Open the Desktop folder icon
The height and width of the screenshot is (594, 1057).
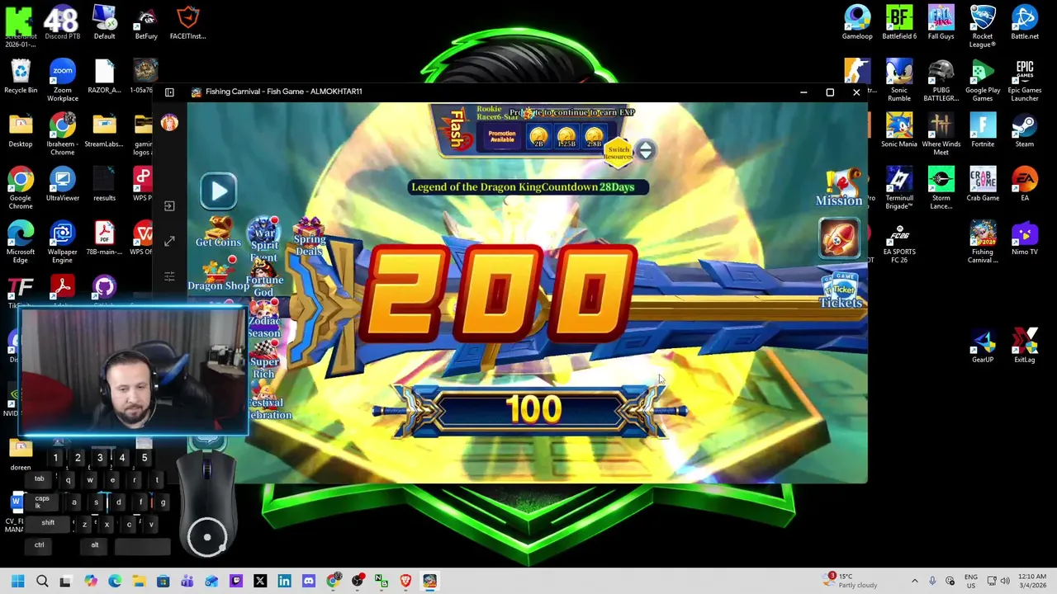coord(21,130)
